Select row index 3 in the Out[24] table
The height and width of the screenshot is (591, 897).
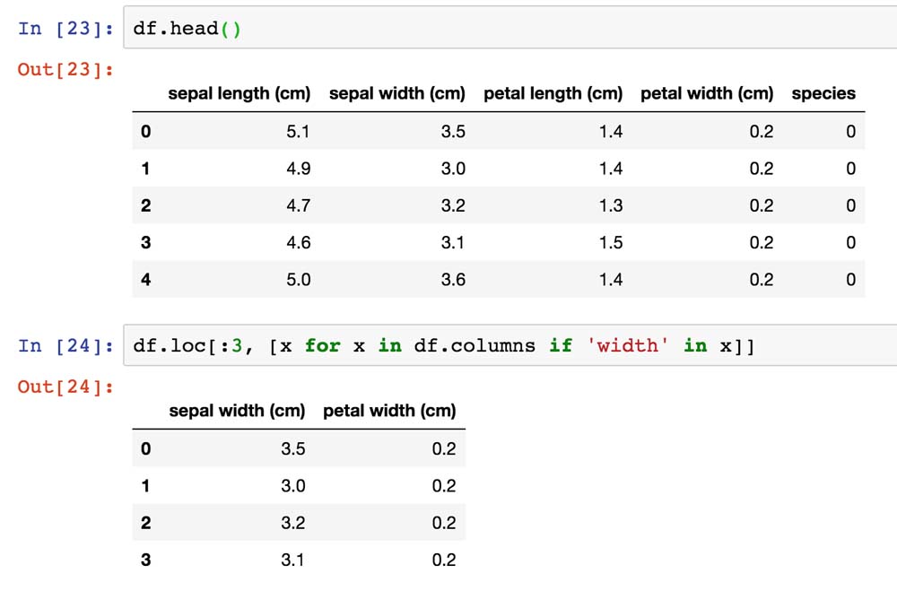[x=145, y=561]
